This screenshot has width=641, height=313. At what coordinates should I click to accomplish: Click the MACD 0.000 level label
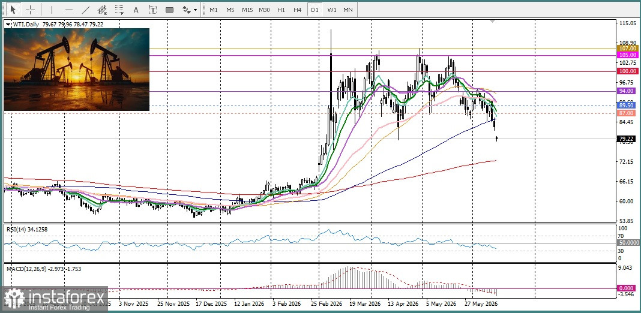(627, 288)
